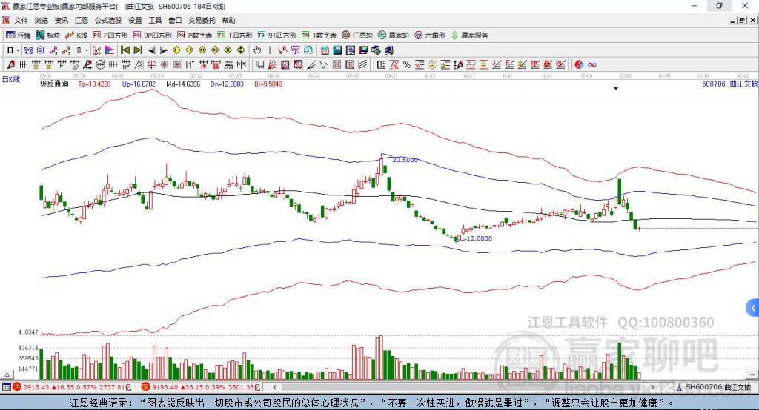The image size is (759, 410).
Task: Select the percent % drawing tool
Action: (x=407, y=64)
